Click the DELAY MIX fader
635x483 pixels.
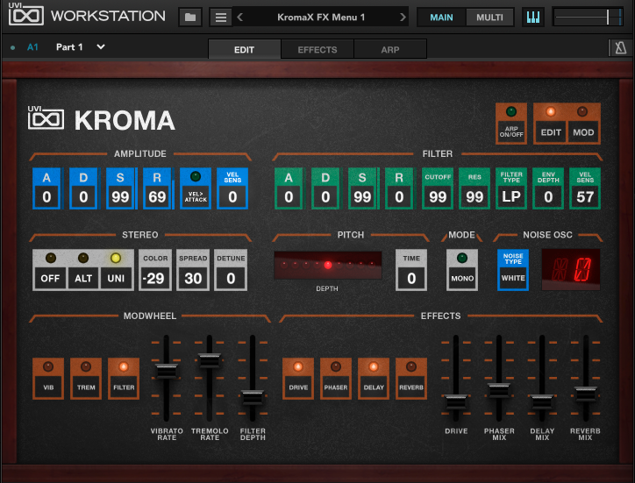(542, 402)
